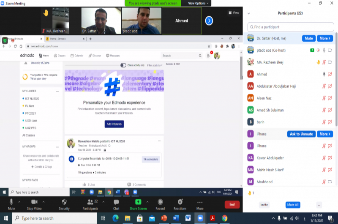
Task: Click the Mute All button
Action: 293,205
